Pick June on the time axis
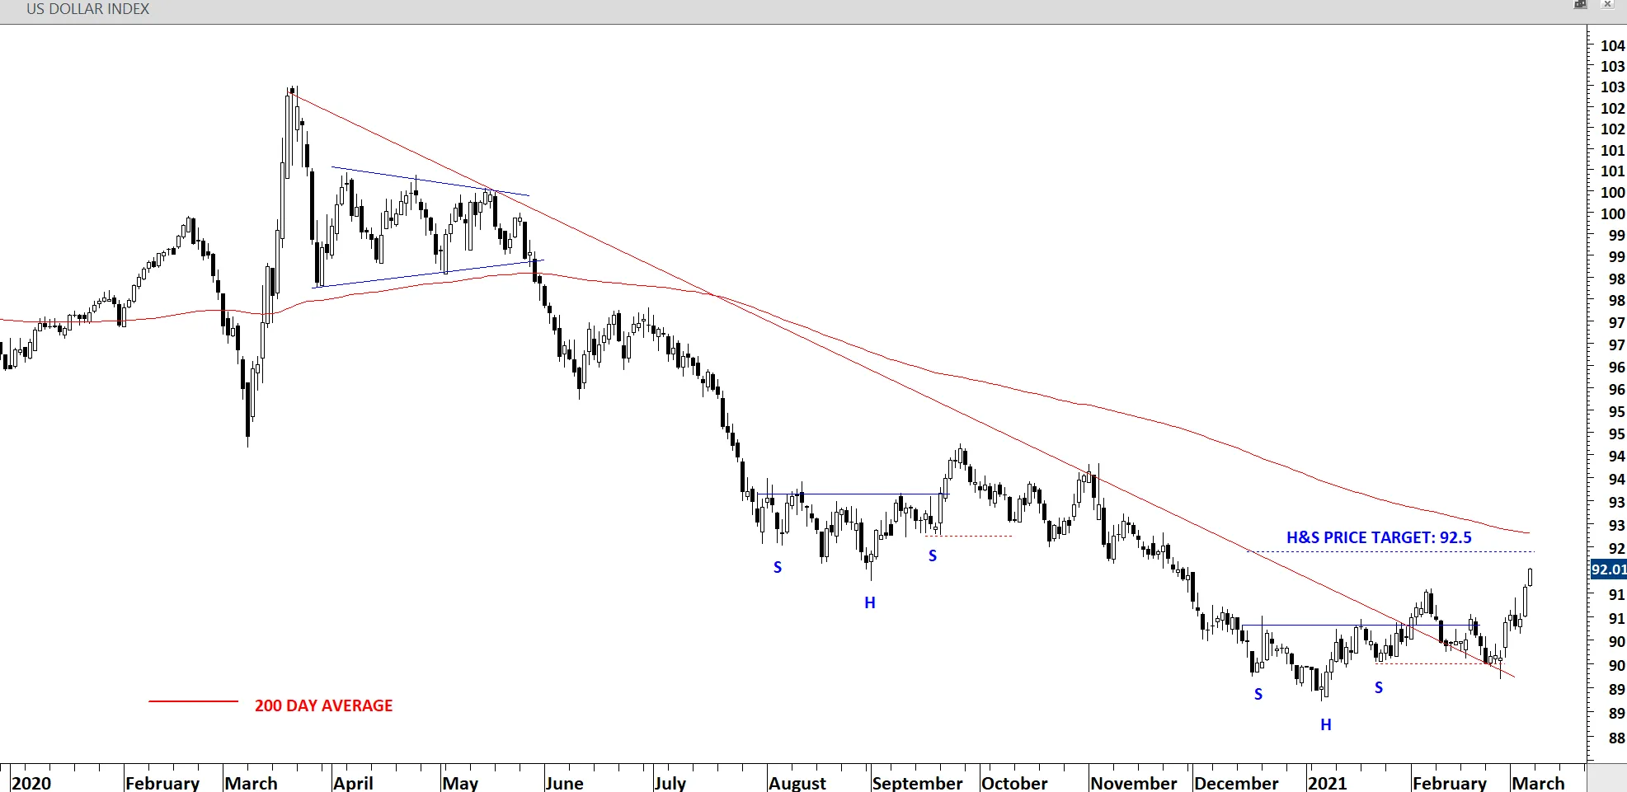 (x=564, y=782)
